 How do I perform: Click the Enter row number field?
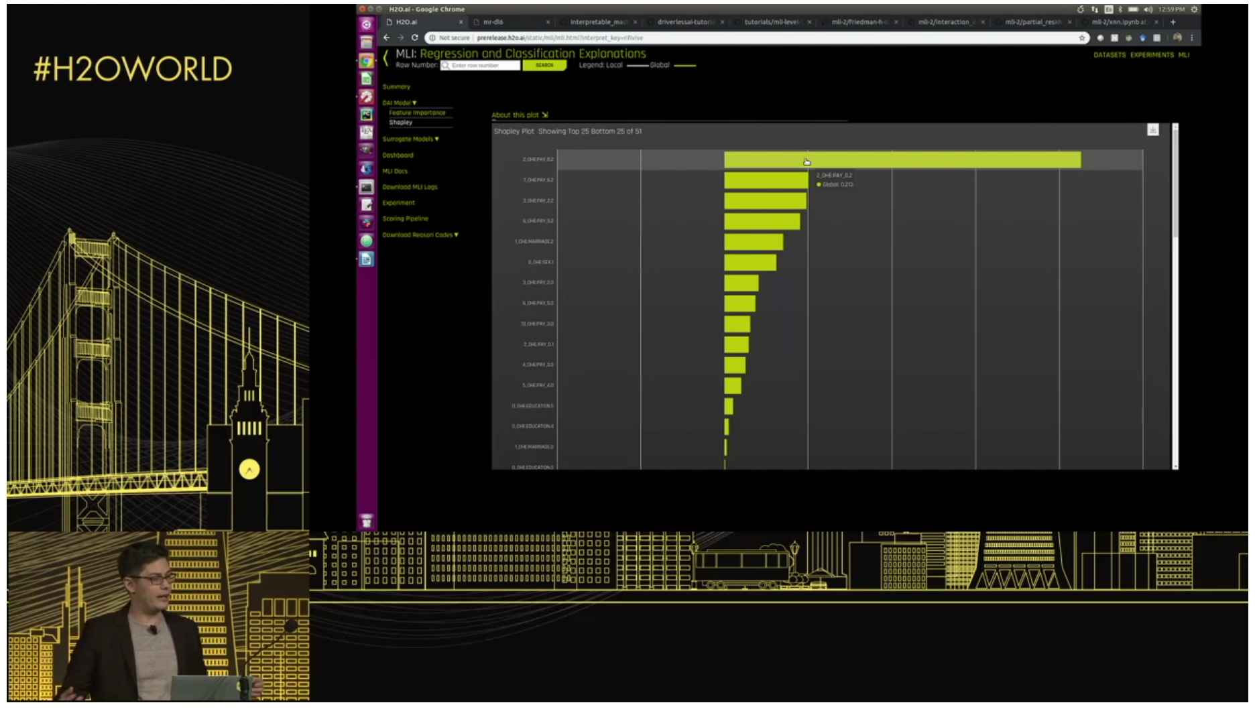pyautogui.click(x=480, y=65)
